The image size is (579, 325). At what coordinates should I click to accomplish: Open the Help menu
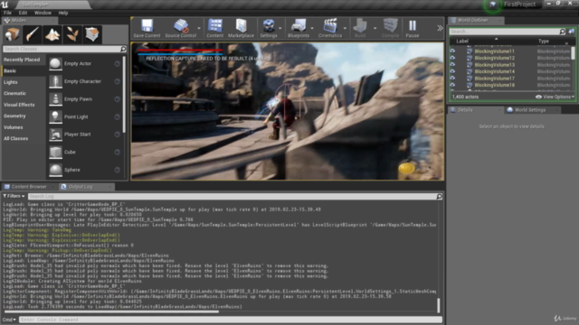63,13
